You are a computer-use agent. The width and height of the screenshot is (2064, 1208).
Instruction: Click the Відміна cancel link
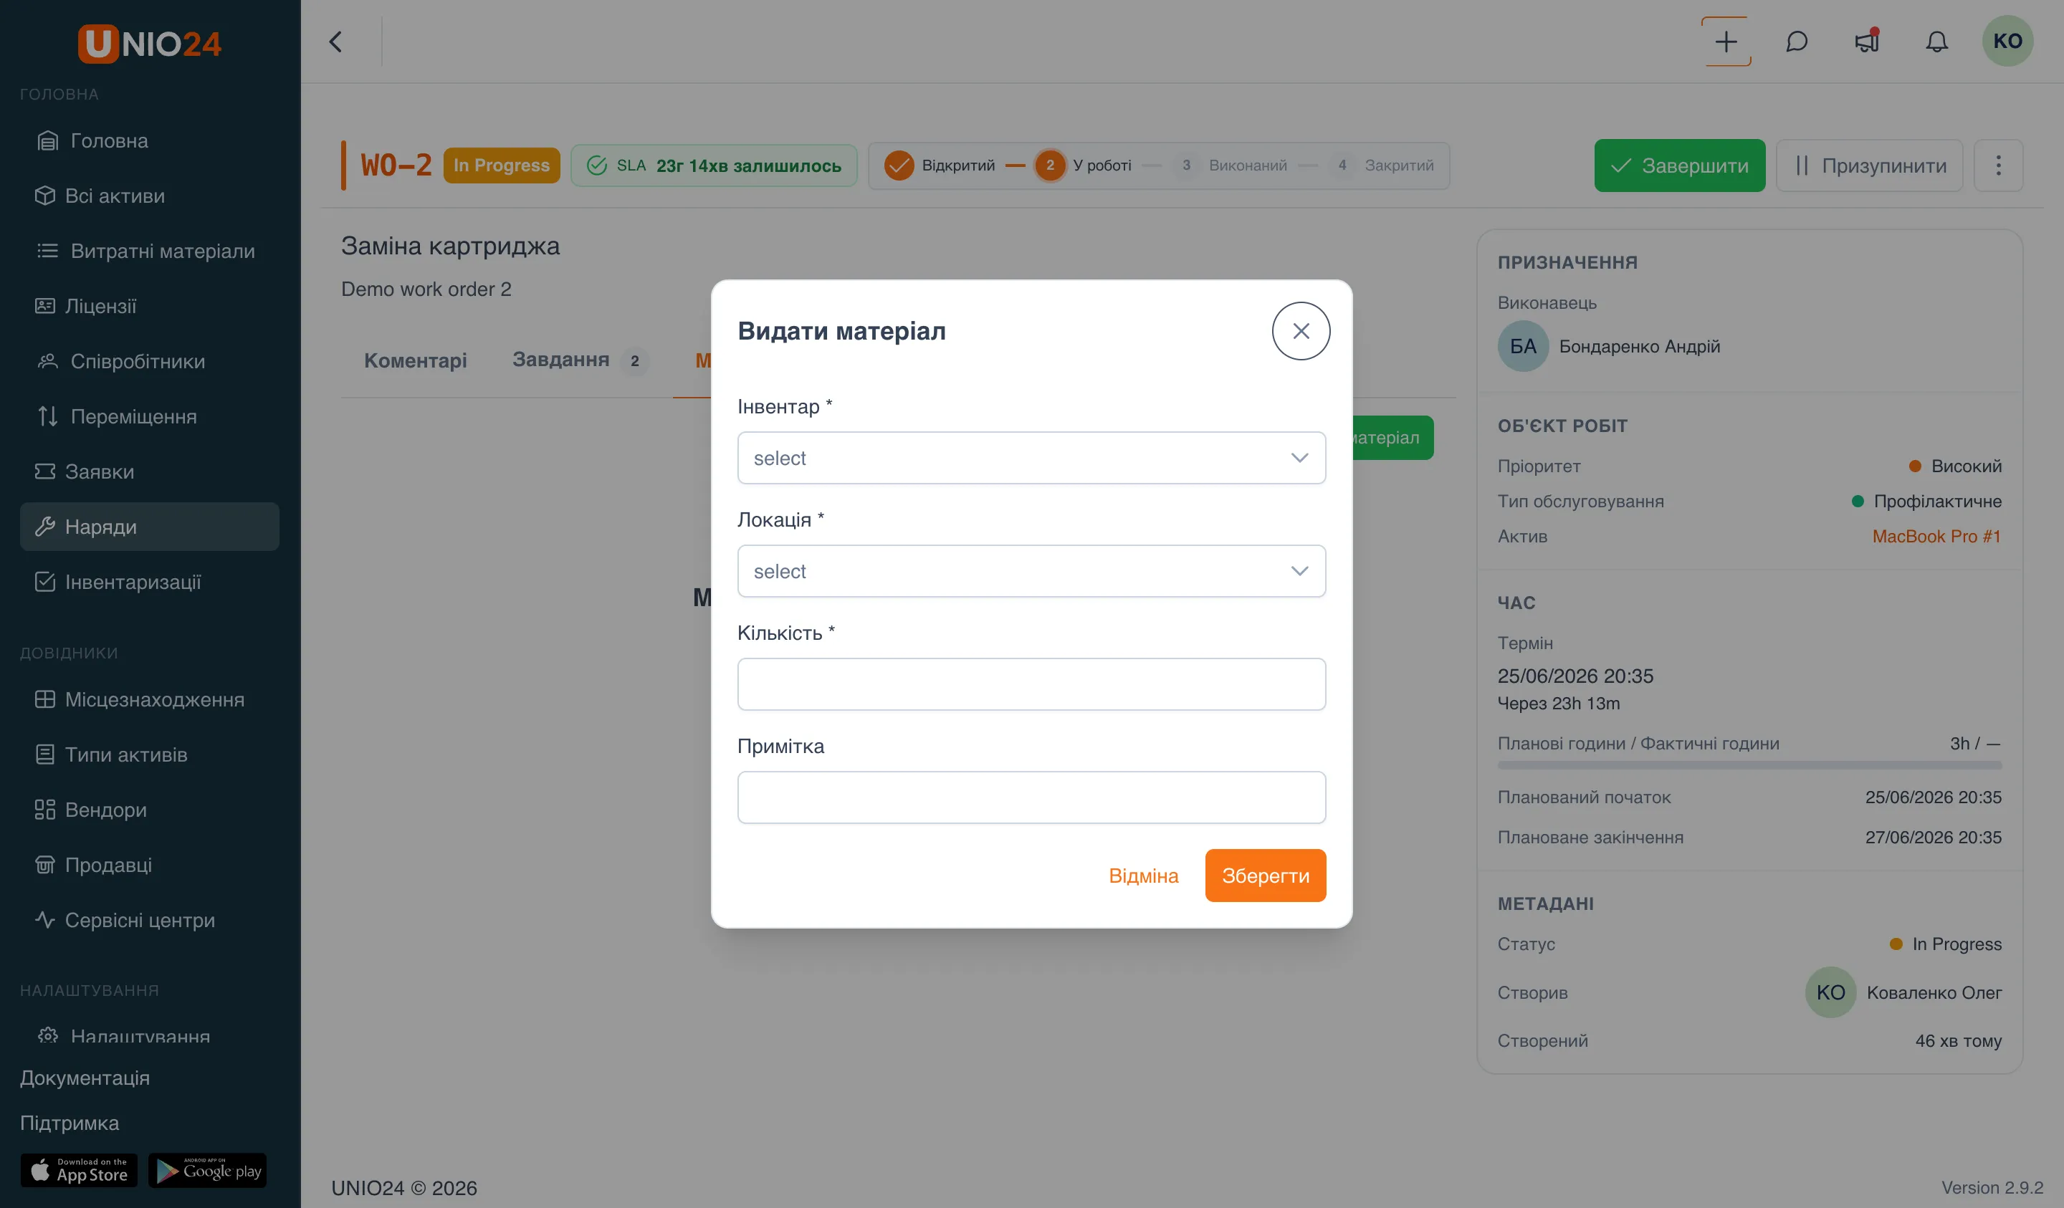click(x=1142, y=876)
